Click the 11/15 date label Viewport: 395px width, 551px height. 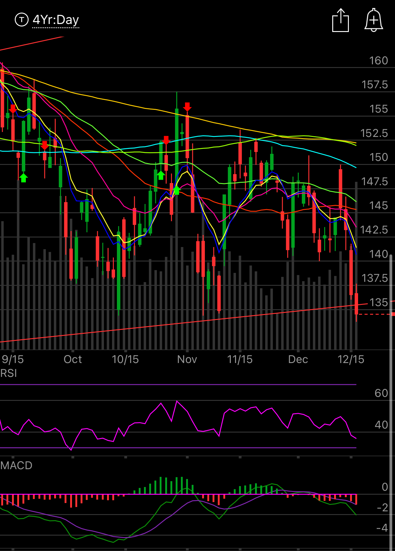(x=240, y=359)
